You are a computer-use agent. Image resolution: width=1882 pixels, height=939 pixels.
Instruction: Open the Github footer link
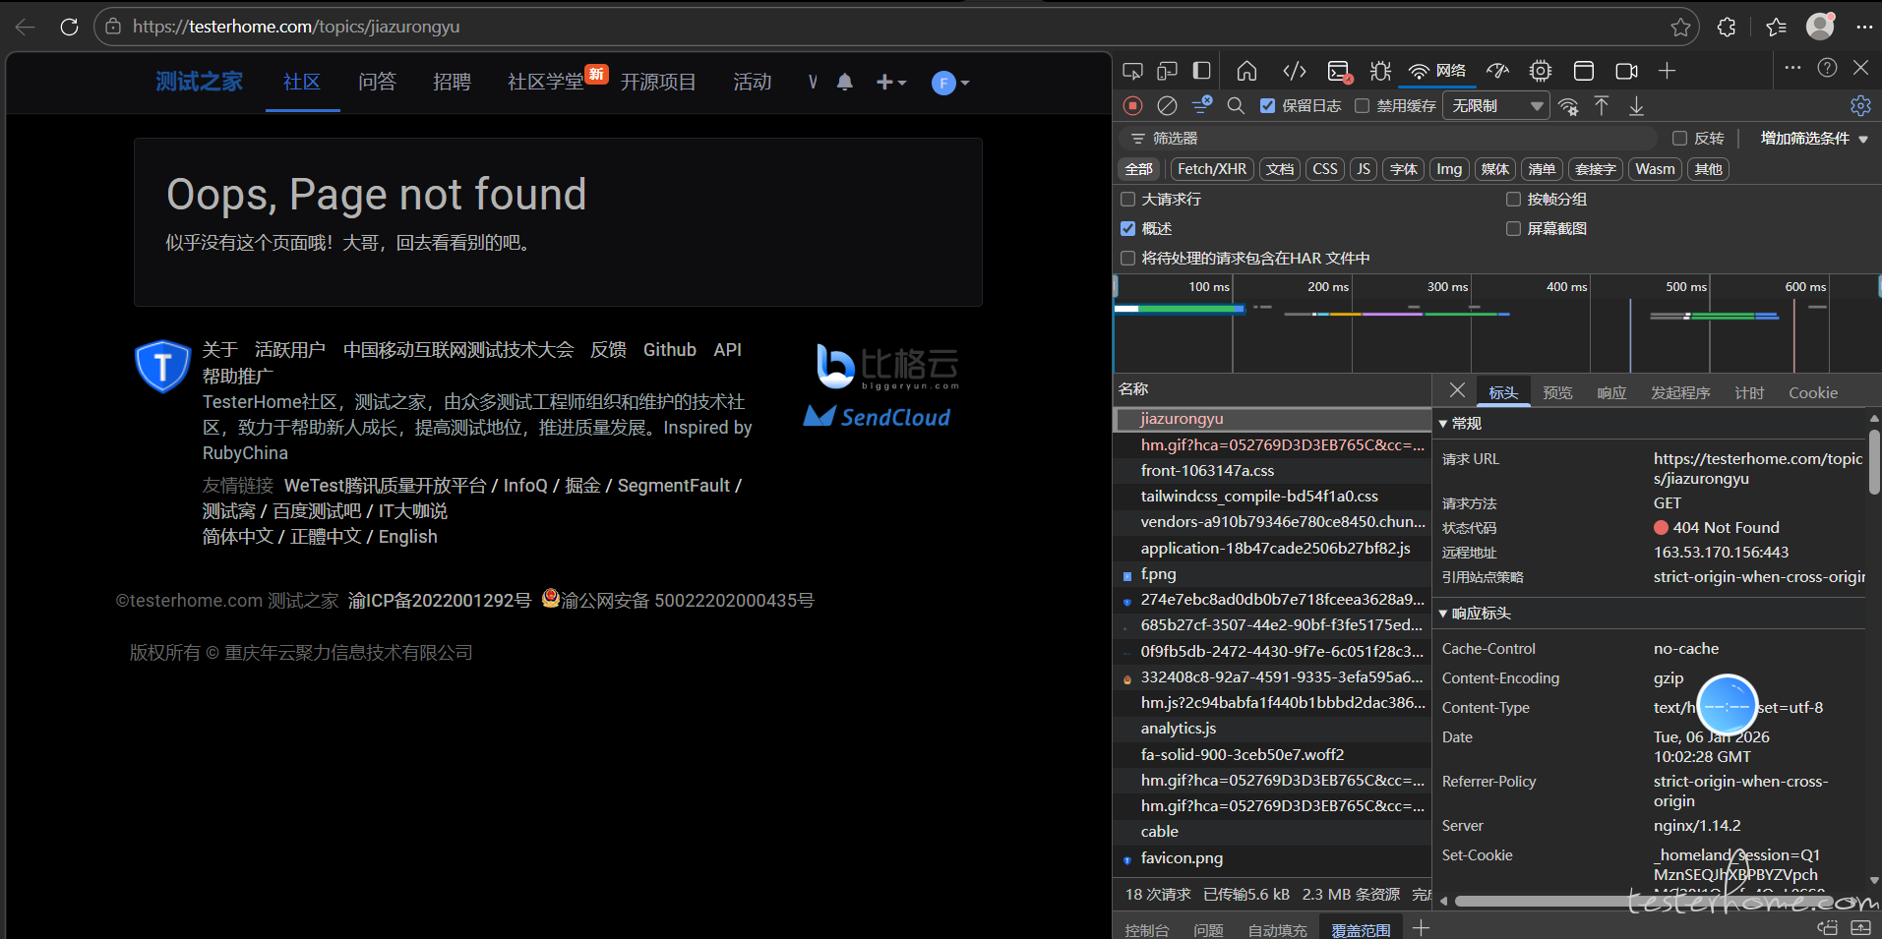[x=669, y=350]
